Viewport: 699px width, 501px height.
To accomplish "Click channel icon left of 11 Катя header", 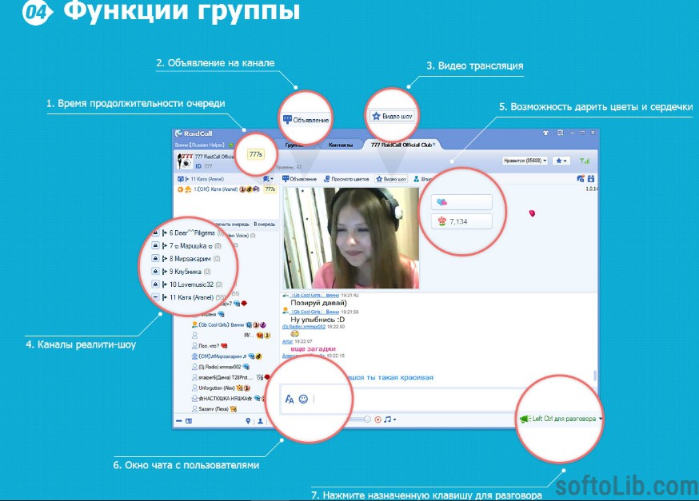I will [181, 179].
